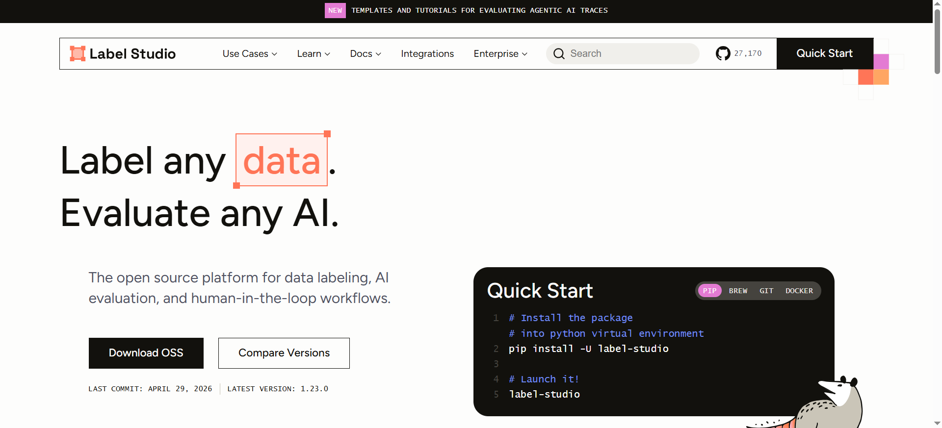942x428 pixels.
Task: Click the page vertical scrollbar thumb
Action: 937,41
